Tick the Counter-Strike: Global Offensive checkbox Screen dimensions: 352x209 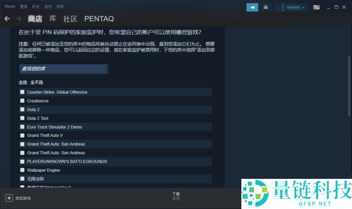click(x=22, y=92)
